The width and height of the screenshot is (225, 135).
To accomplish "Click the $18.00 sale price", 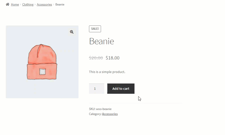I will tap(112, 58).
